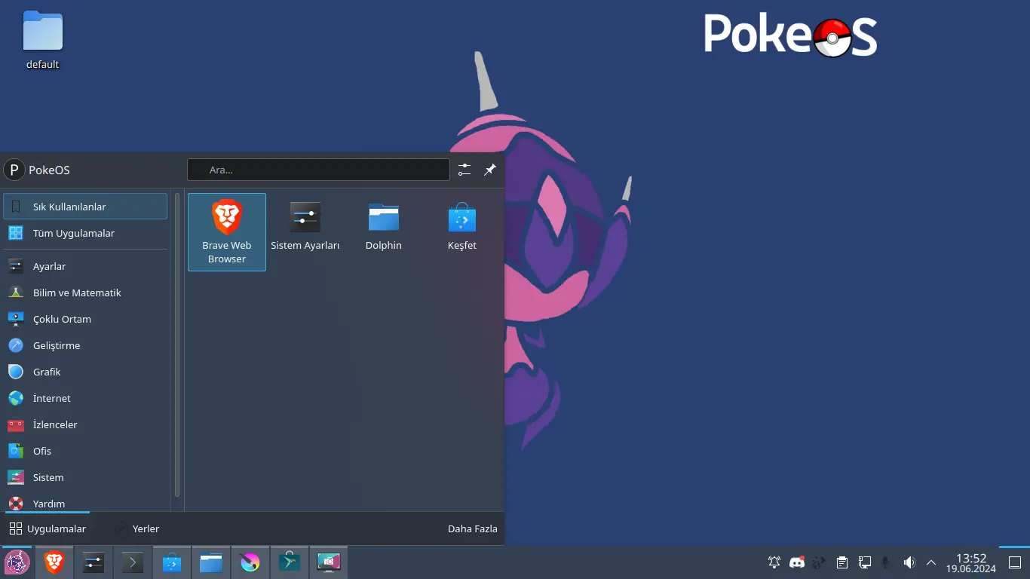Open Brave from the taskbar

pyautogui.click(x=54, y=562)
